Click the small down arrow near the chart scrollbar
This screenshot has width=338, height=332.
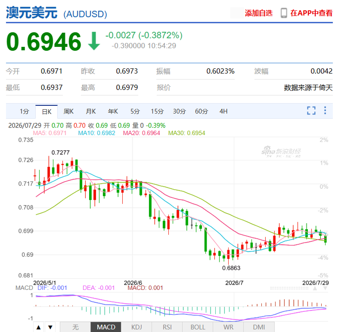(x=325, y=288)
